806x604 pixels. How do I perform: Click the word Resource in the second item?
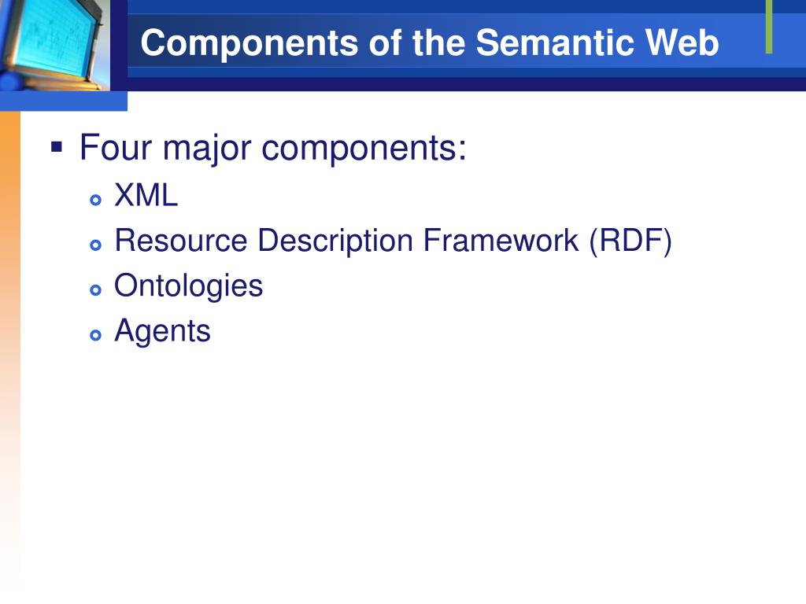181,241
